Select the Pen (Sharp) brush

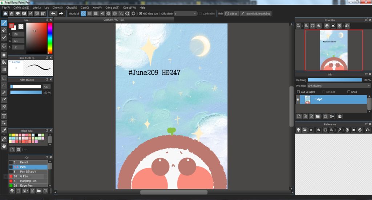pos(28,172)
